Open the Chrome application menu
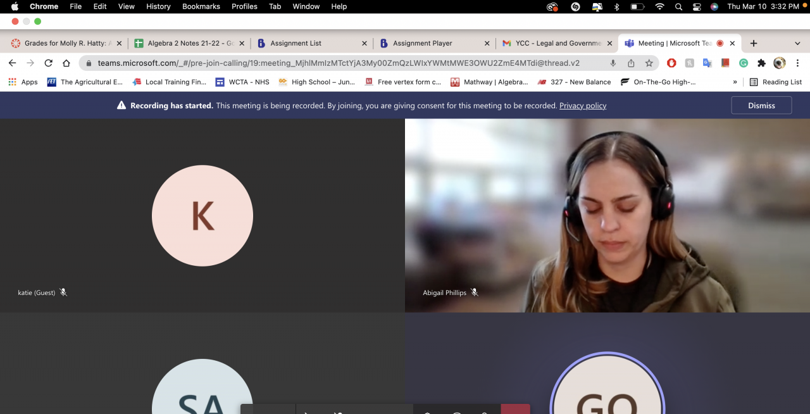Screen dimensions: 810x414 [44, 6]
